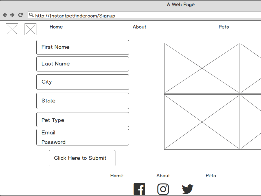Follow the footer About link
This screenshot has width=261, height=196.
(163, 176)
